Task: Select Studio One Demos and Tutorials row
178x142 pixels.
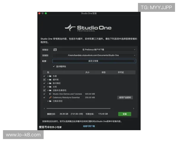Action: (67, 94)
